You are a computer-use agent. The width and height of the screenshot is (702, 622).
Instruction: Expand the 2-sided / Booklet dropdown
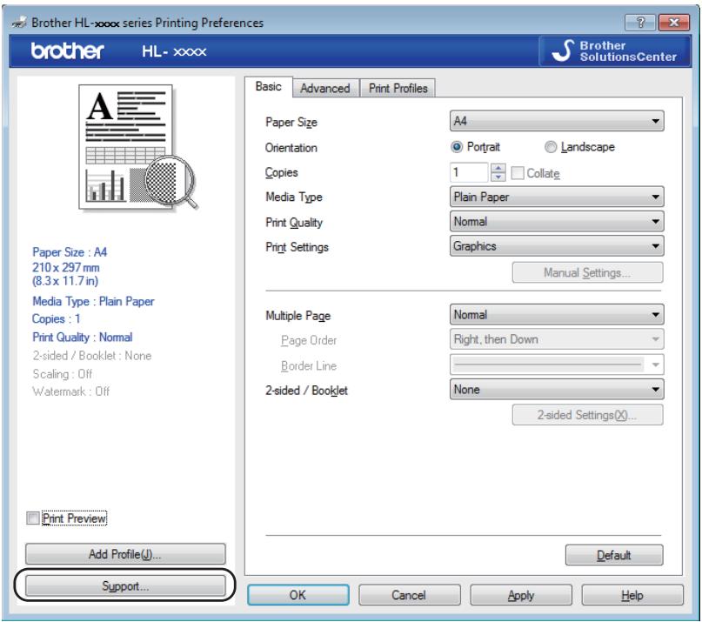pos(557,389)
